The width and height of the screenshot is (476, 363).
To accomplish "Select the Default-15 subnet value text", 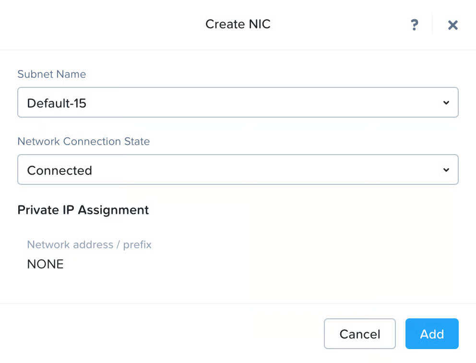I will point(57,103).
